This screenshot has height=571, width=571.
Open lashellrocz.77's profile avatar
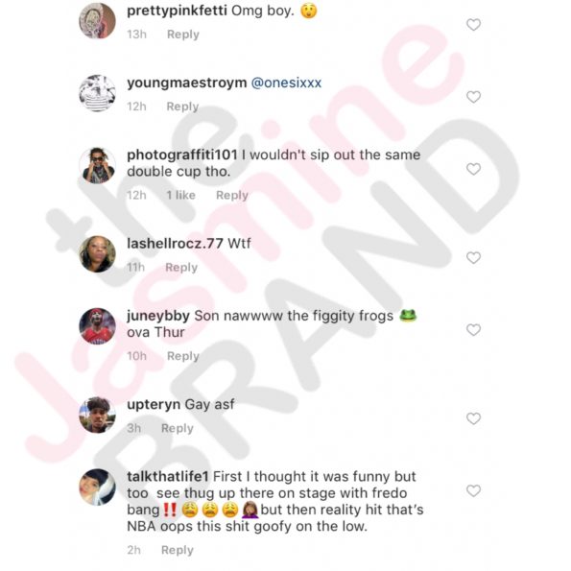point(97,254)
